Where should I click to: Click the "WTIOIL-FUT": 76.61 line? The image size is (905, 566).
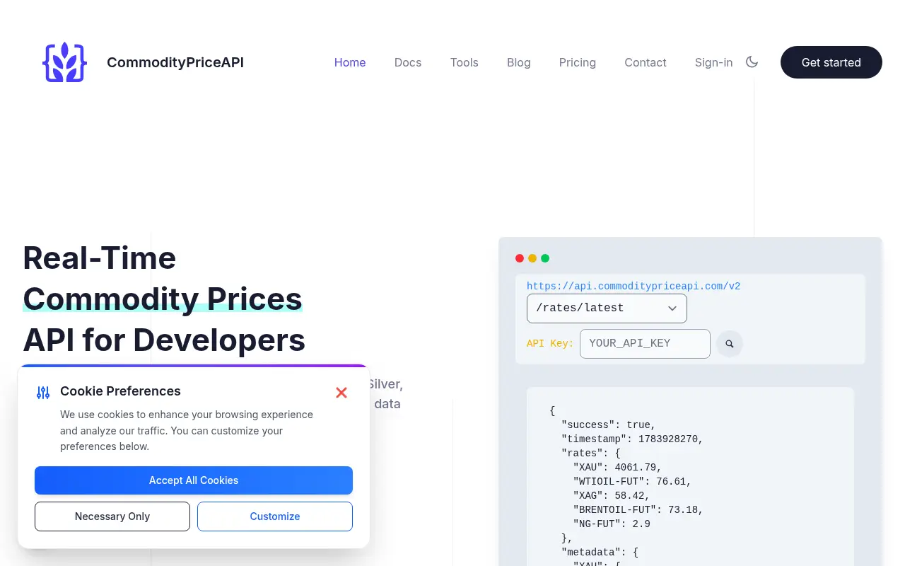(632, 482)
